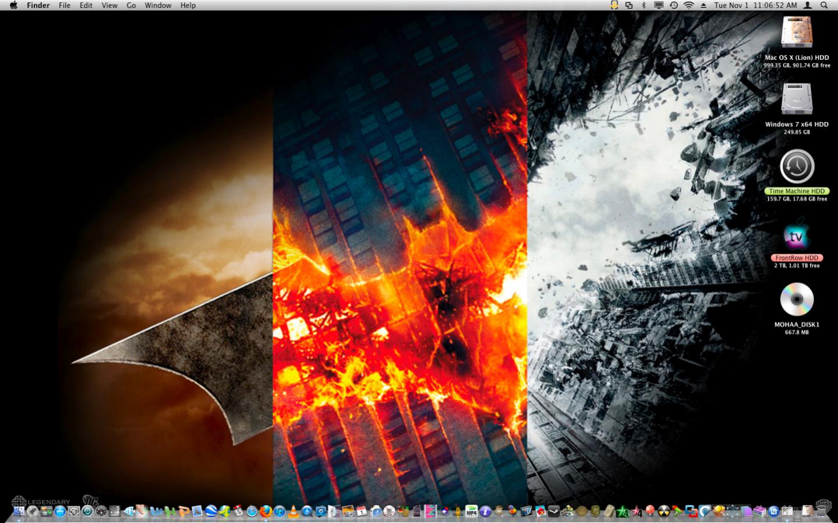Open the View menu

point(109,5)
